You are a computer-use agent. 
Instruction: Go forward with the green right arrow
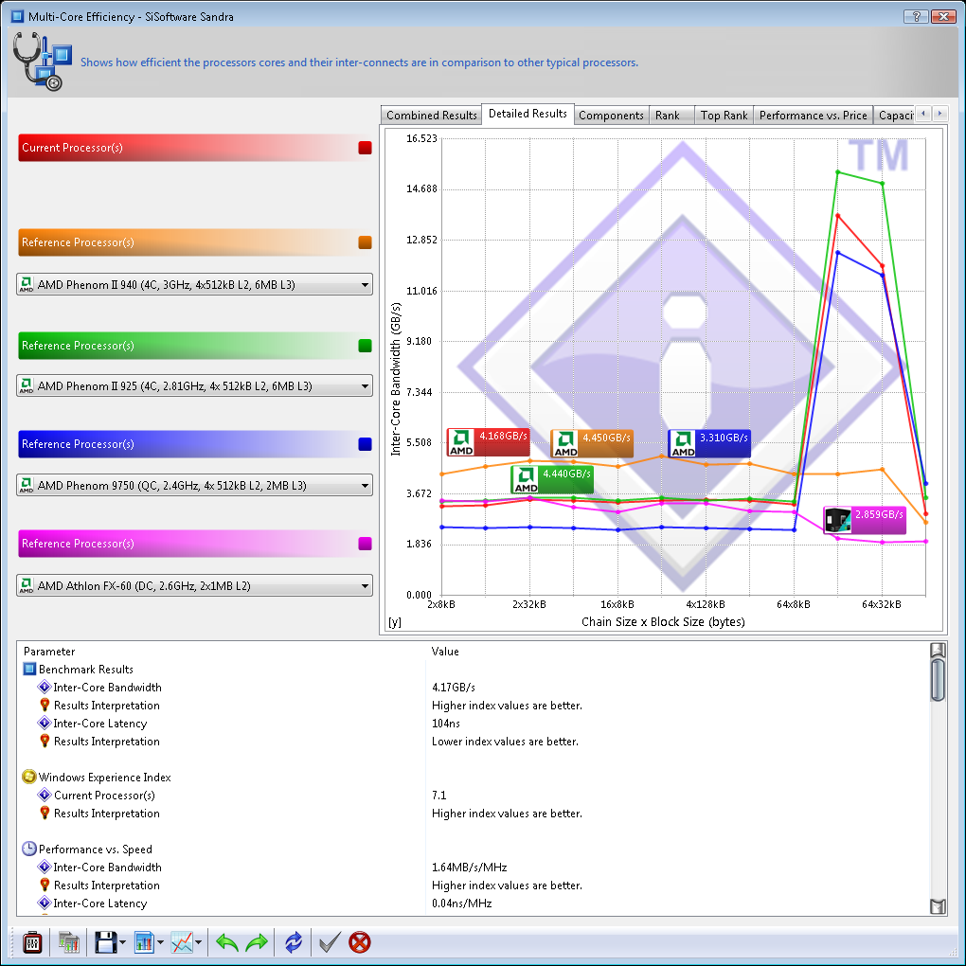pos(257,942)
